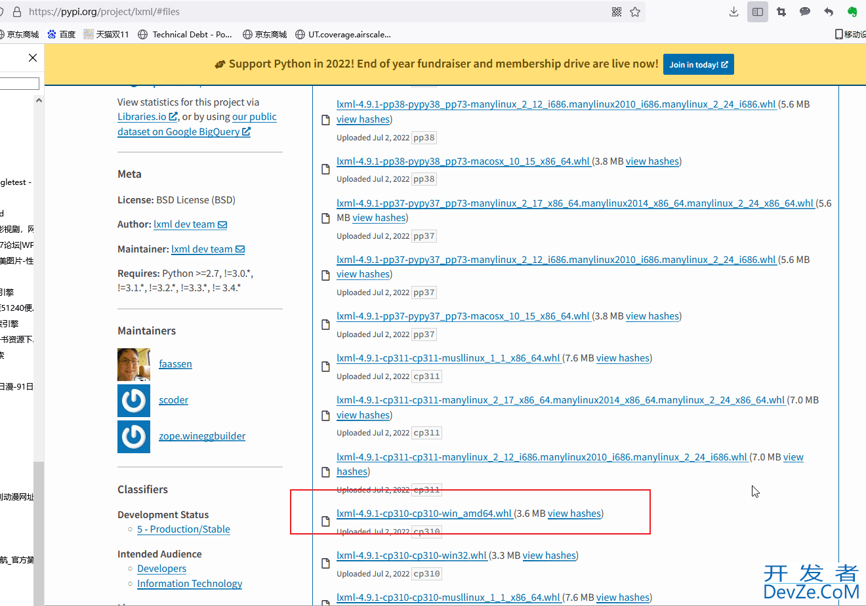The image size is (866, 606).
Task: Download pp38 macosx_10_15_x86_64 wheel
Action: click(464, 161)
